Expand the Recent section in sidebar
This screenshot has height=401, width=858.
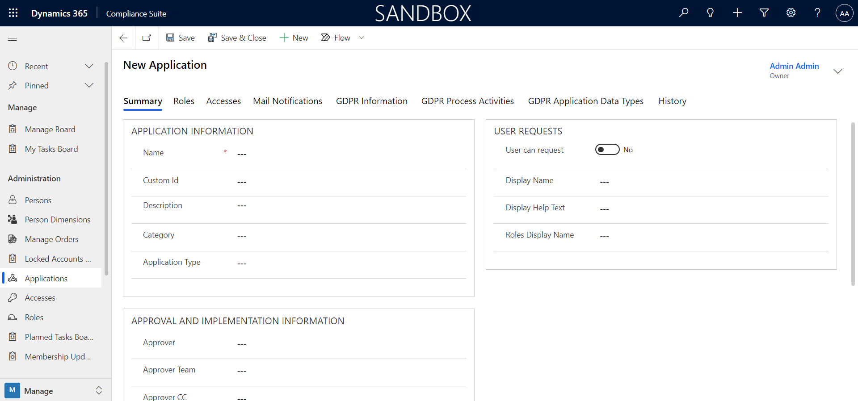89,66
